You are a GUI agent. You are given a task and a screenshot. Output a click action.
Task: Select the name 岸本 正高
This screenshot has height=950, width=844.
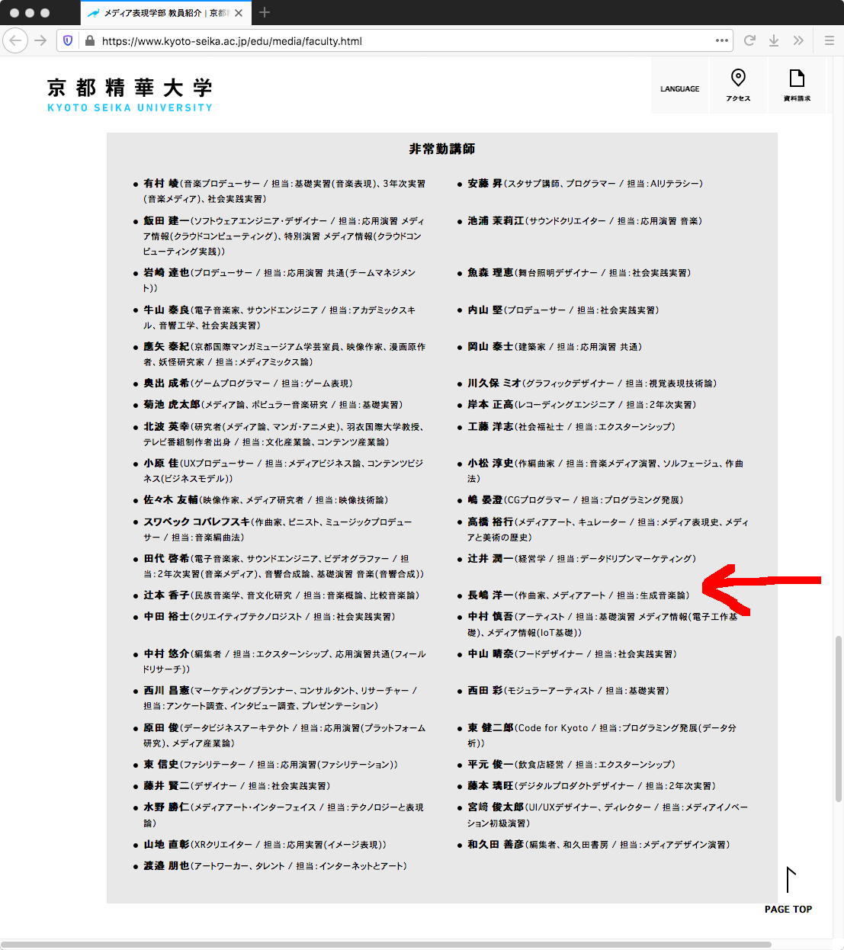490,405
